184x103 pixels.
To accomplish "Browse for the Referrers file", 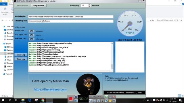I will (x=32, y=39).
